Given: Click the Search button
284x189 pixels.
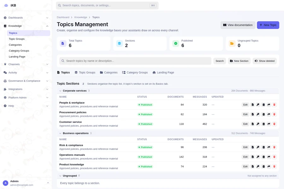Looking at the screenshot, I should [x=220, y=61].
